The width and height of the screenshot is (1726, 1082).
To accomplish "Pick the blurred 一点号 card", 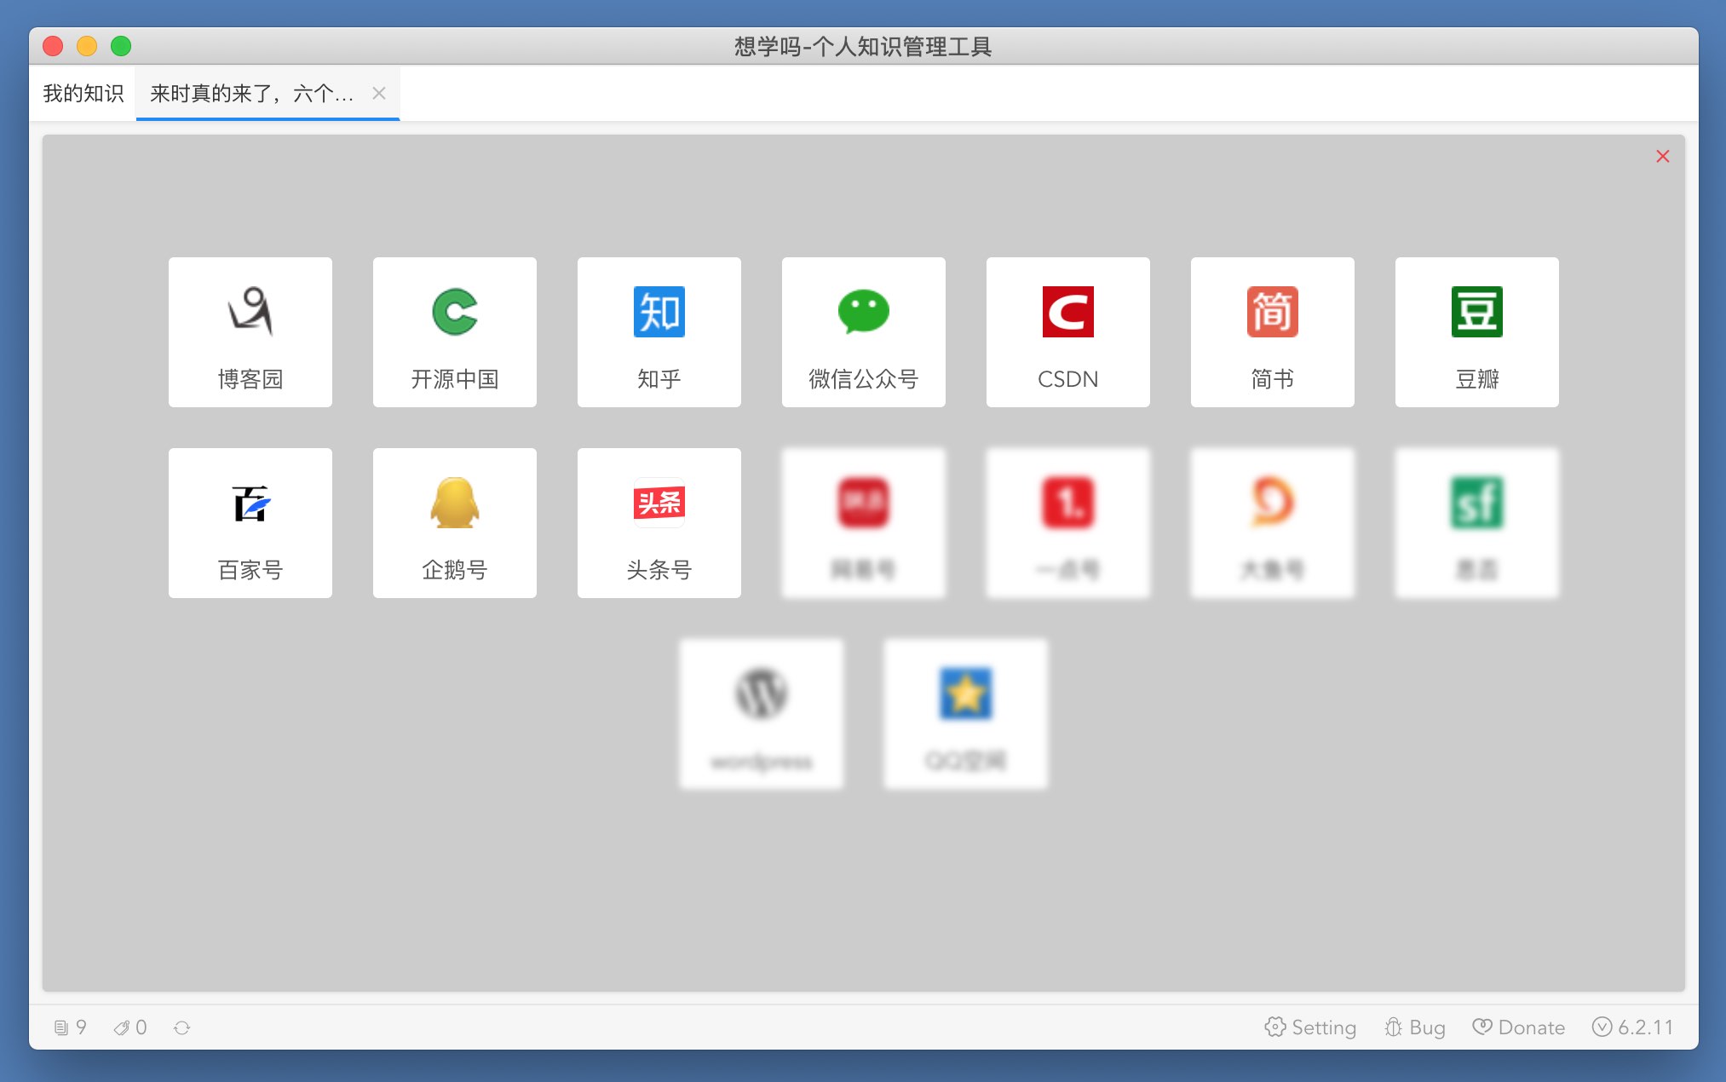I will 1067,523.
